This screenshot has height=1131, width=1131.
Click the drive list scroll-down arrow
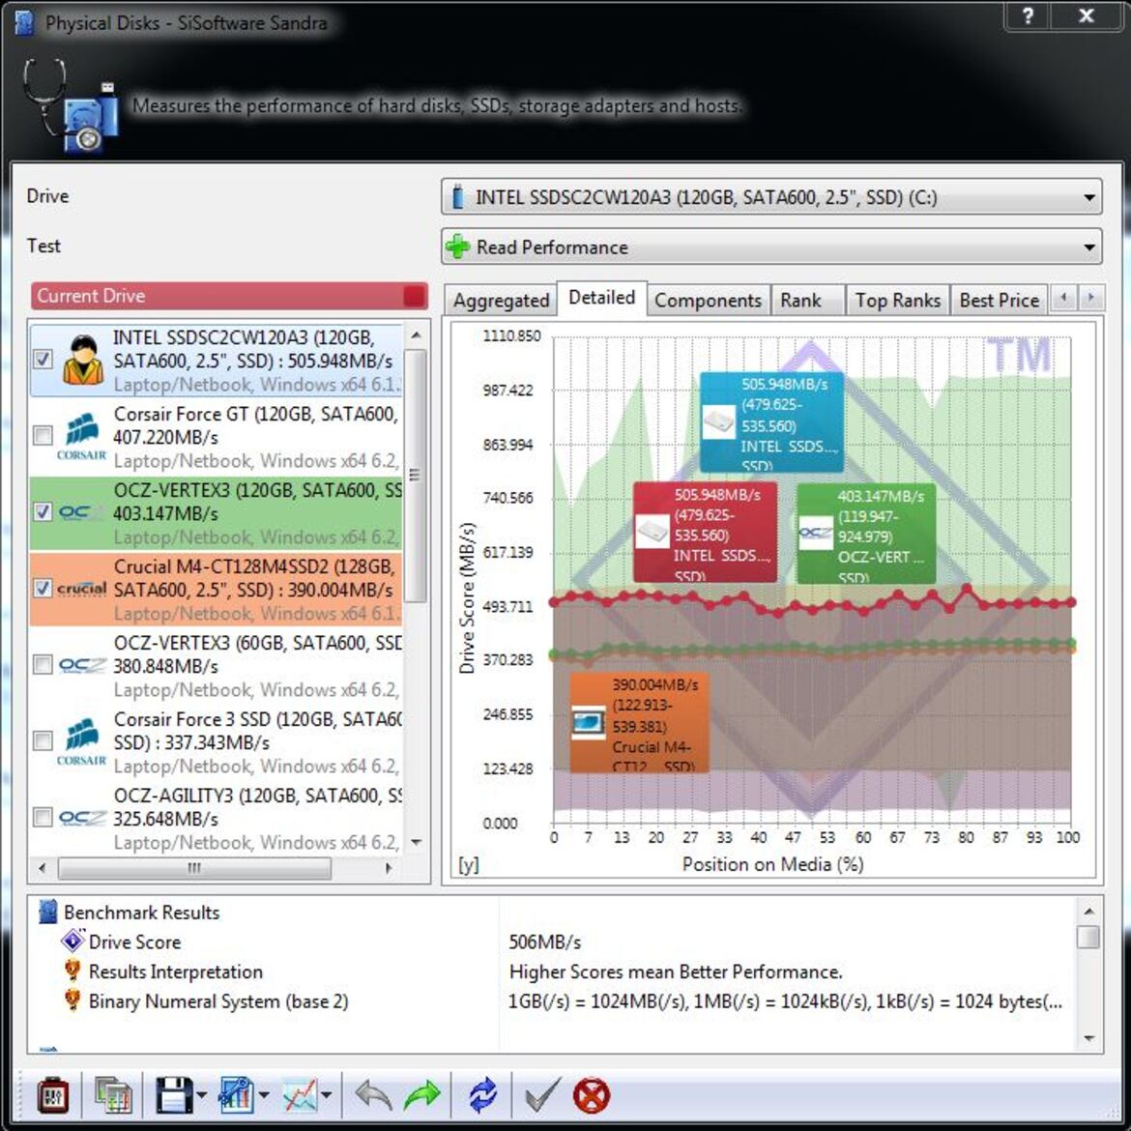[x=416, y=842]
